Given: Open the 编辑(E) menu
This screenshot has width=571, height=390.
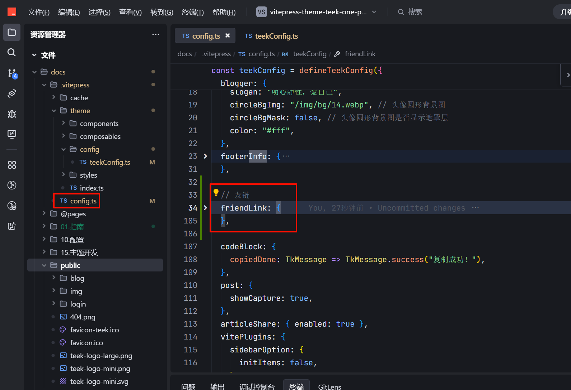Looking at the screenshot, I should tap(69, 12).
